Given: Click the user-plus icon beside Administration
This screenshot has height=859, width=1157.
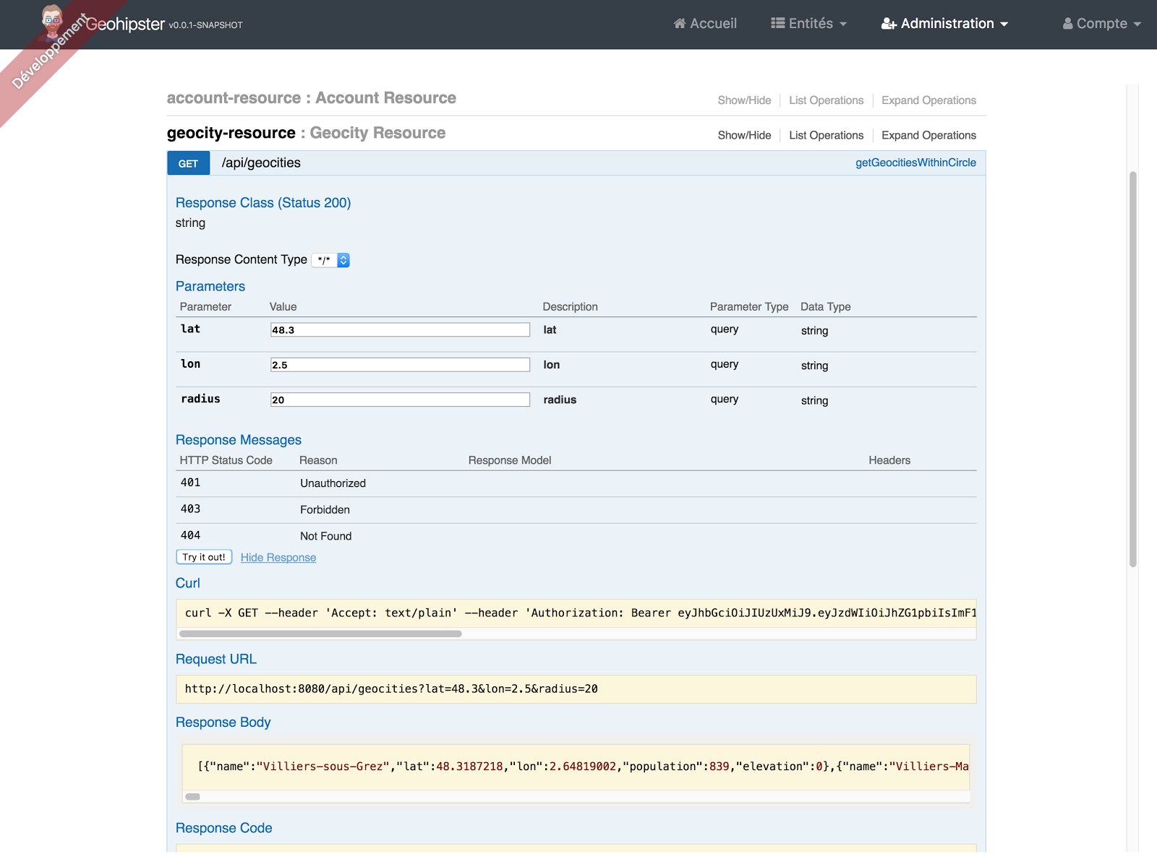Looking at the screenshot, I should [x=889, y=24].
